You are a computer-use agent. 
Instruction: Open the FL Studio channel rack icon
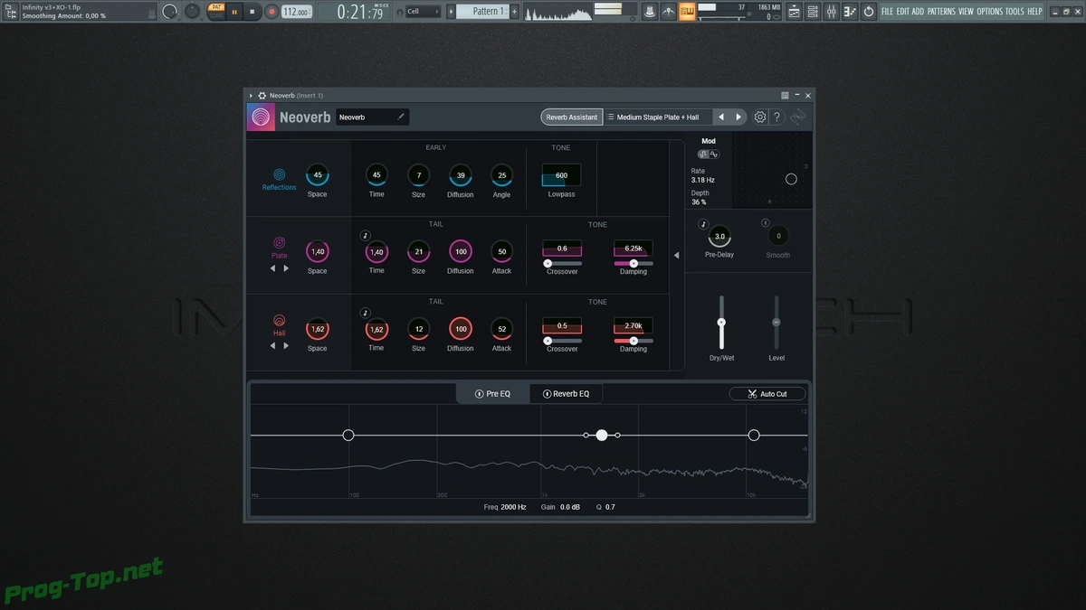813,11
